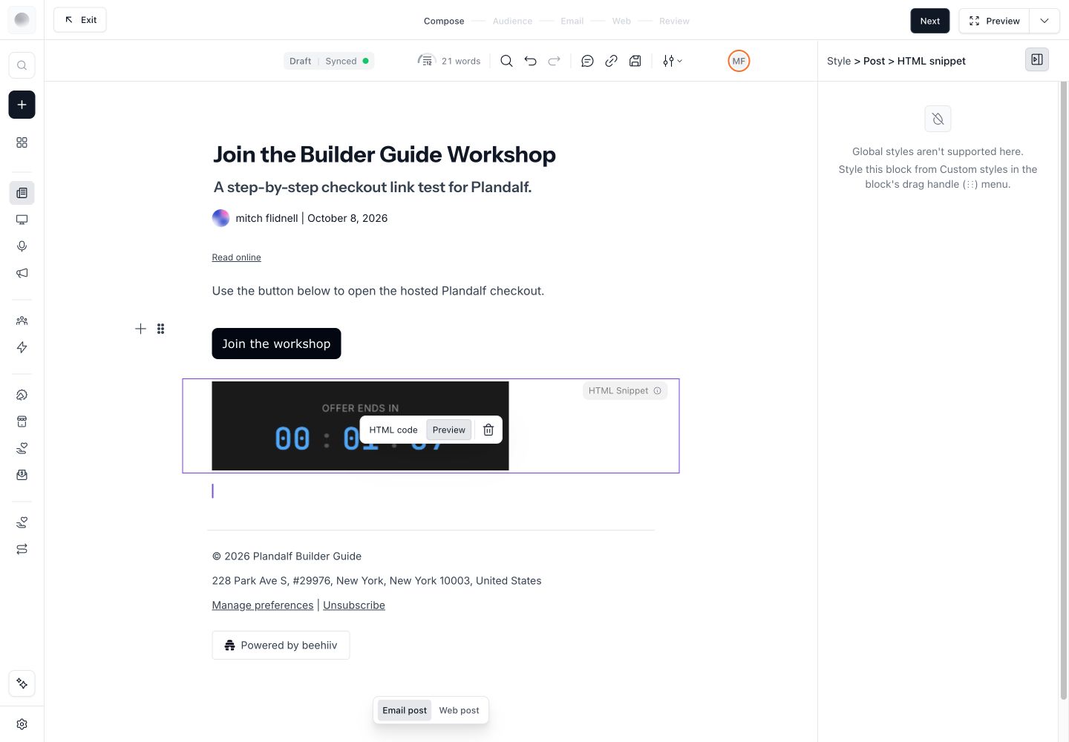Click the Manage preferences link
1069x742 pixels.
pos(263,605)
